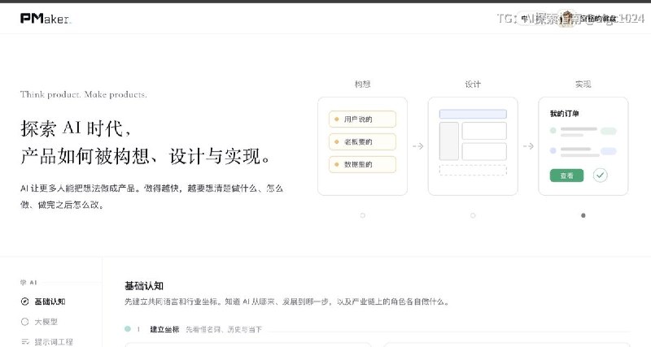Click the list icon beside 提示词工程

pos(25,341)
